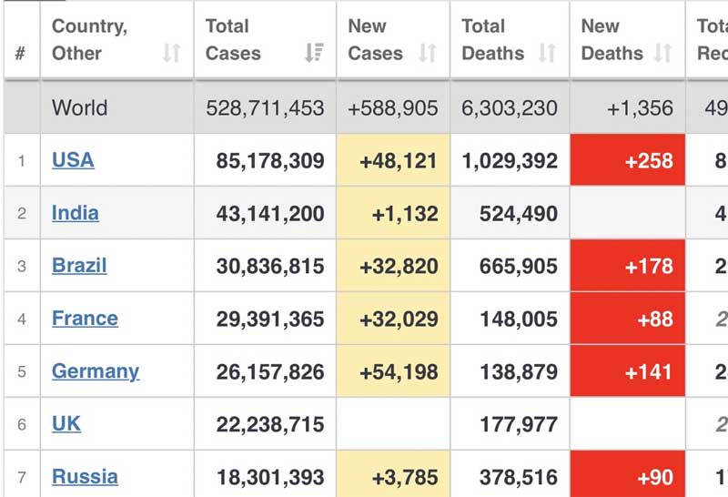Select Russia total deaths value

[509, 477]
